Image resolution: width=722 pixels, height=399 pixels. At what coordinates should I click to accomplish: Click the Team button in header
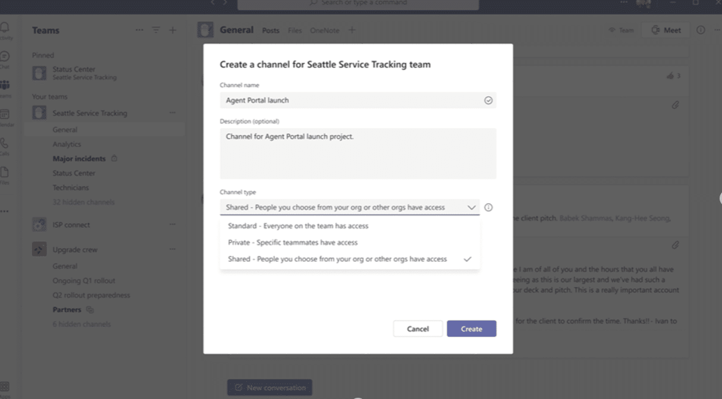click(621, 30)
